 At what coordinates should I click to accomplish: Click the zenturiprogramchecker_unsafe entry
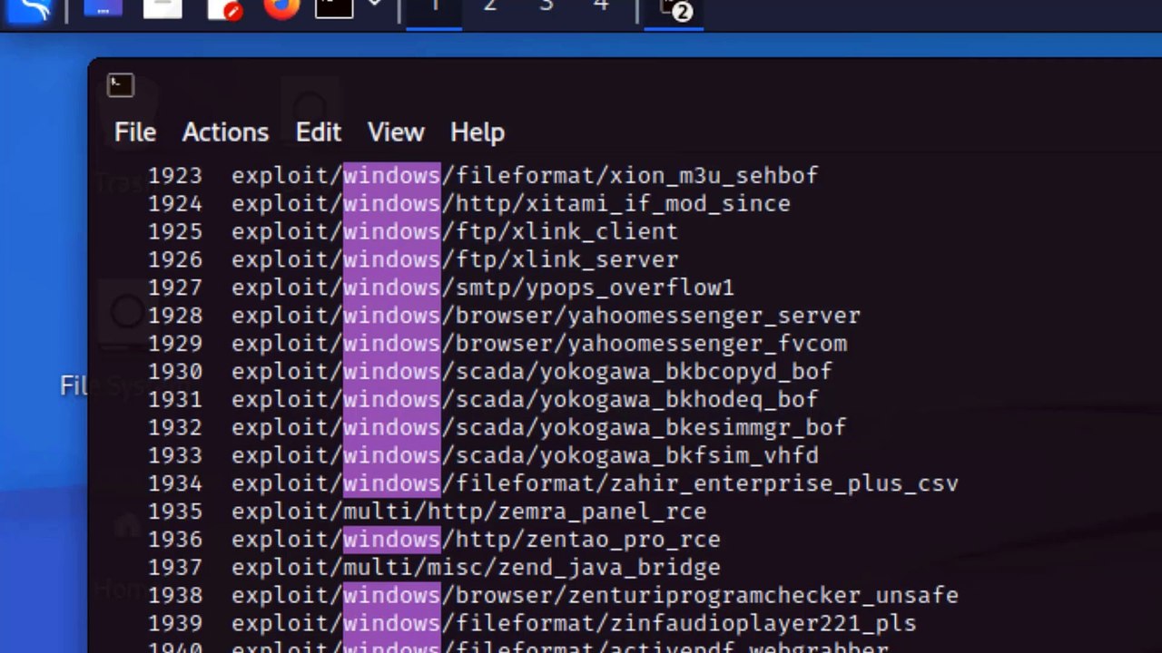click(553, 596)
